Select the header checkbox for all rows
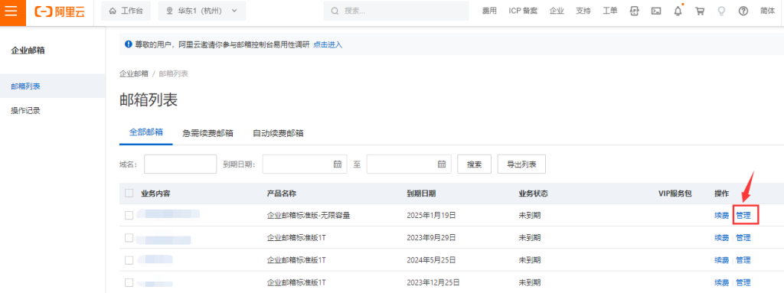The image size is (784, 293). [x=129, y=194]
